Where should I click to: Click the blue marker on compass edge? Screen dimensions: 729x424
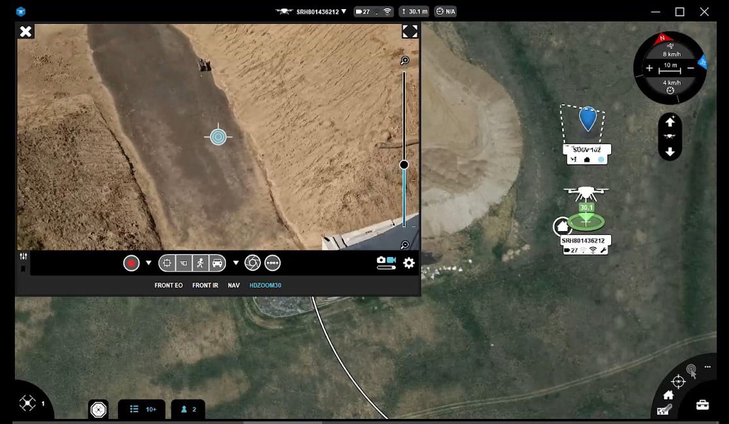[703, 62]
